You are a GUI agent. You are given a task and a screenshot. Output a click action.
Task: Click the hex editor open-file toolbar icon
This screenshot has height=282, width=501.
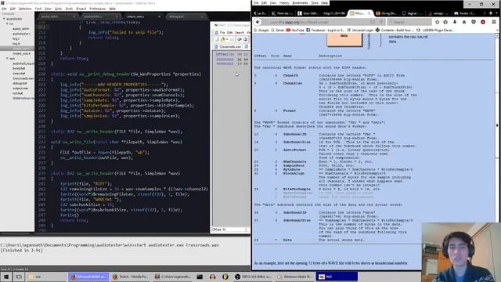[x=223, y=39]
